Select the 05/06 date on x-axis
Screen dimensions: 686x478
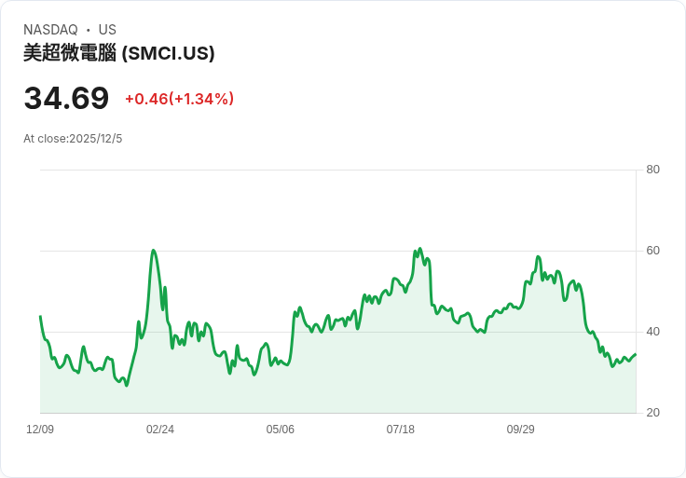click(x=281, y=430)
